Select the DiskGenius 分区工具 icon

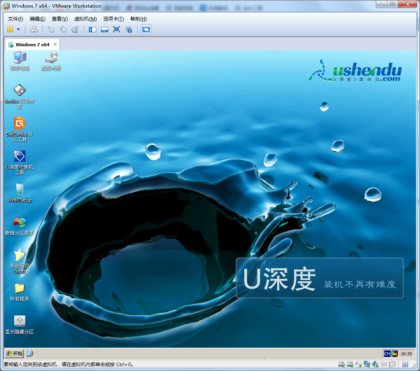tap(20, 130)
